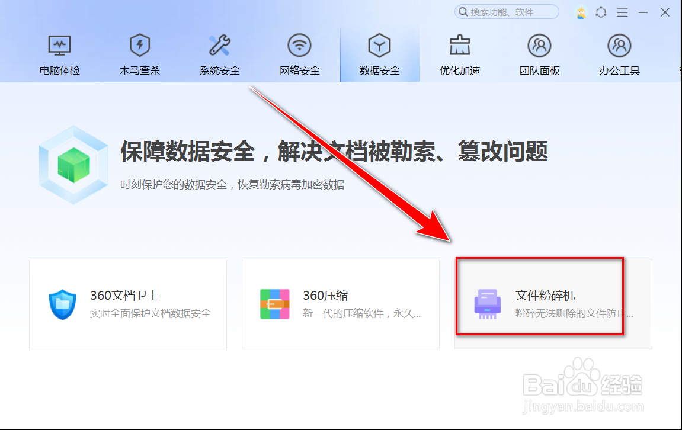Switch to the 团队面板 tab label
The width and height of the screenshot is (682, 430).
539,70
